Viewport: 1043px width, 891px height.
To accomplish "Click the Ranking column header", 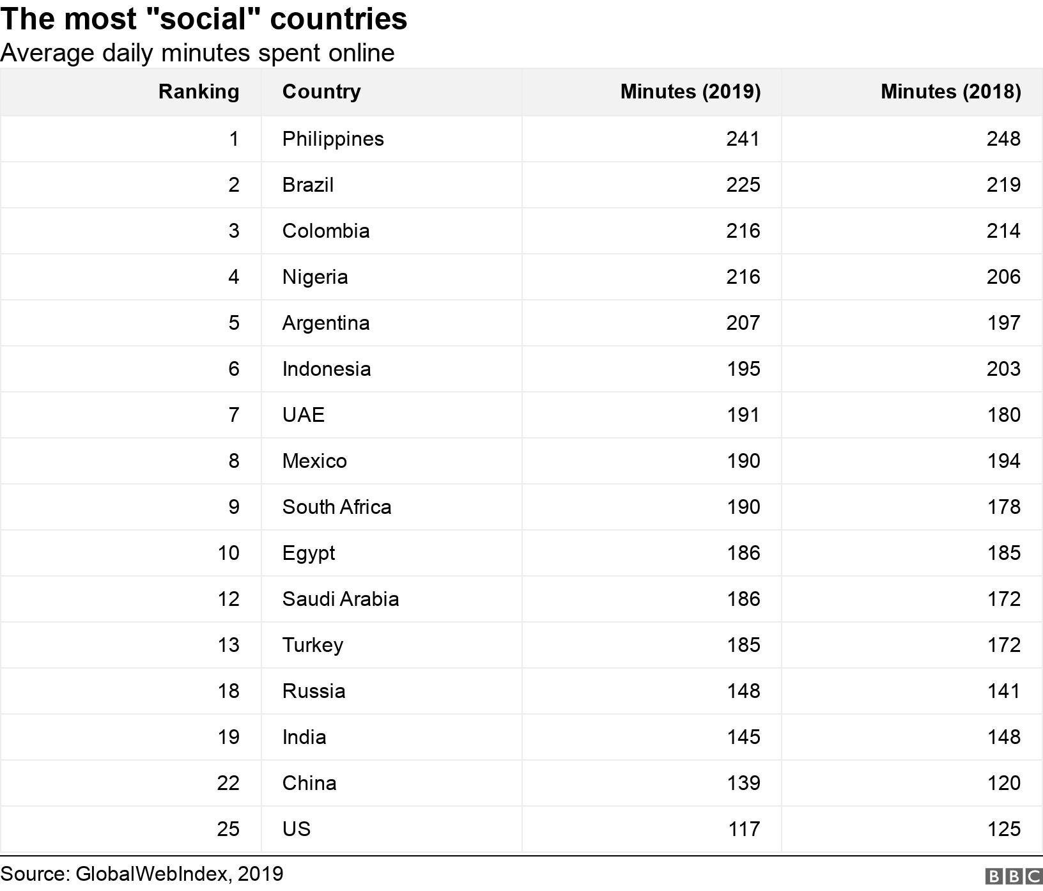I will 199,91.
